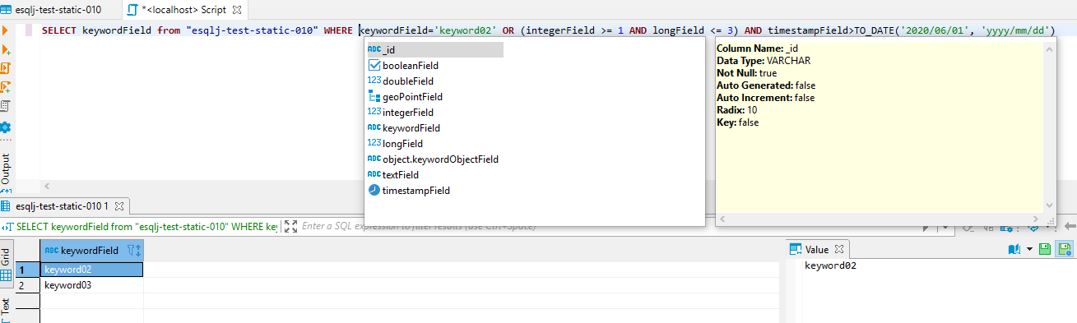
Task: Toggle the auto-save value icon
Action: click(1065, 248)
